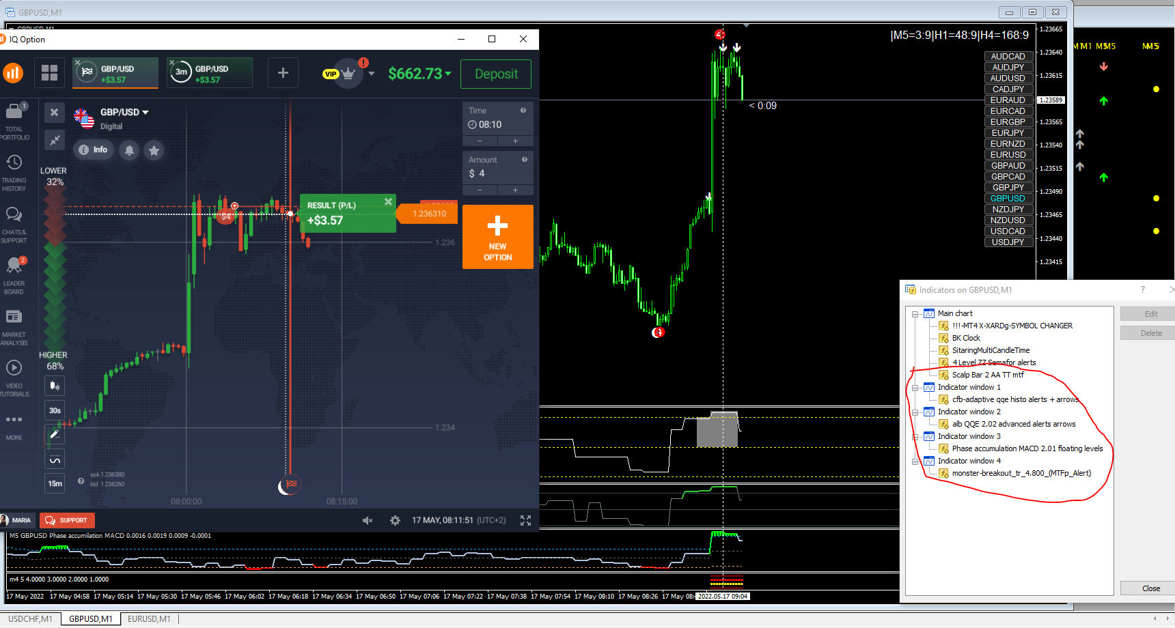Open Chats & Support in the sidebar

[x=14, y=225]
